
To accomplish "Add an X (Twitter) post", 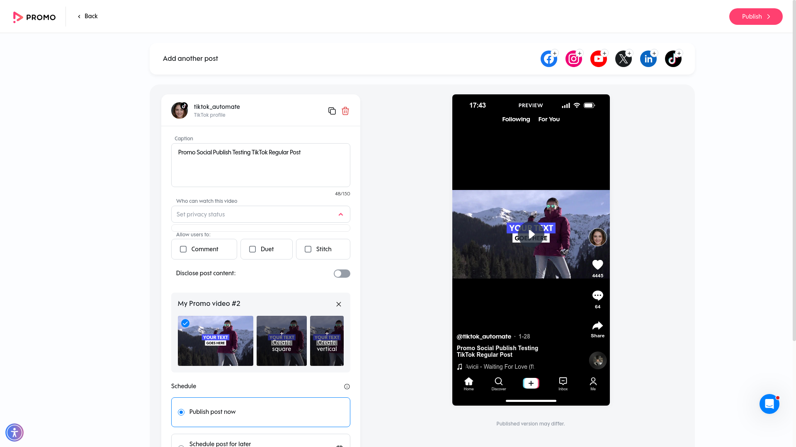I will pos(624,59).
